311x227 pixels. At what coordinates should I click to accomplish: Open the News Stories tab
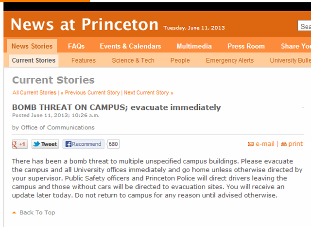tap(32, 46)
